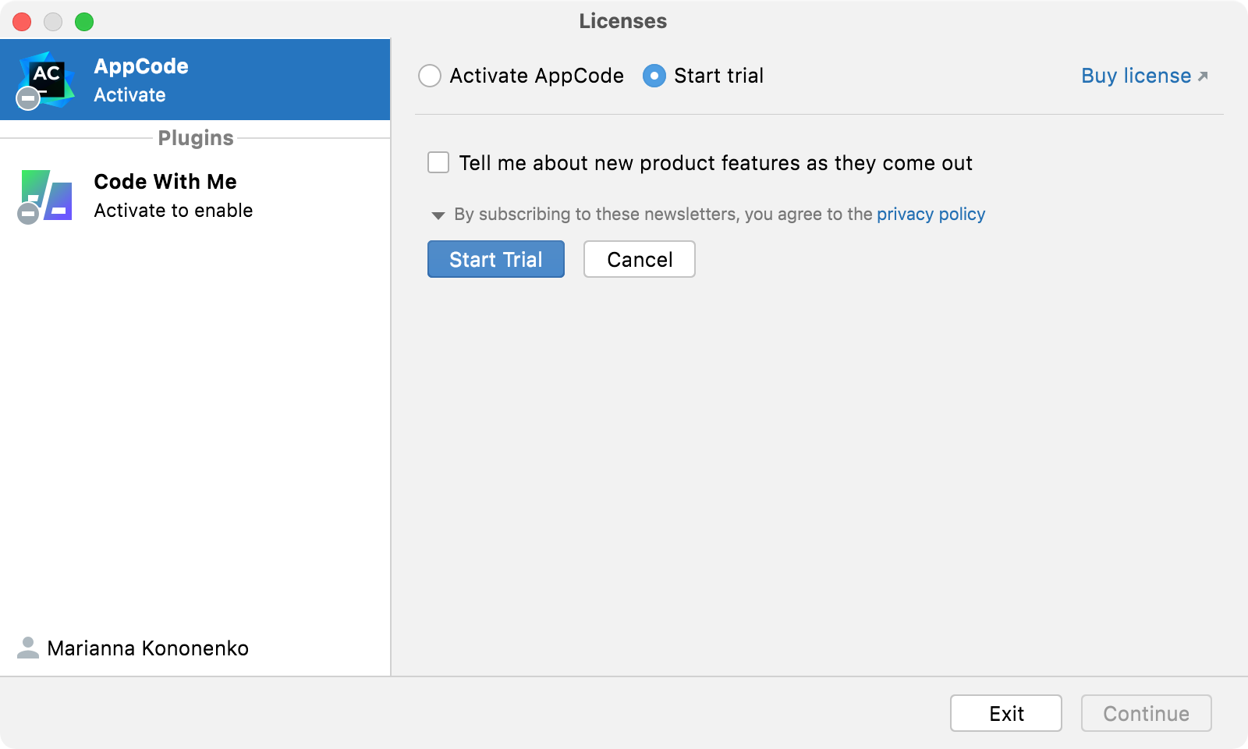1248x749 pixels.
Task: Collapse the newsletter subscription disclosure triangle
Action: coord(439,214)
